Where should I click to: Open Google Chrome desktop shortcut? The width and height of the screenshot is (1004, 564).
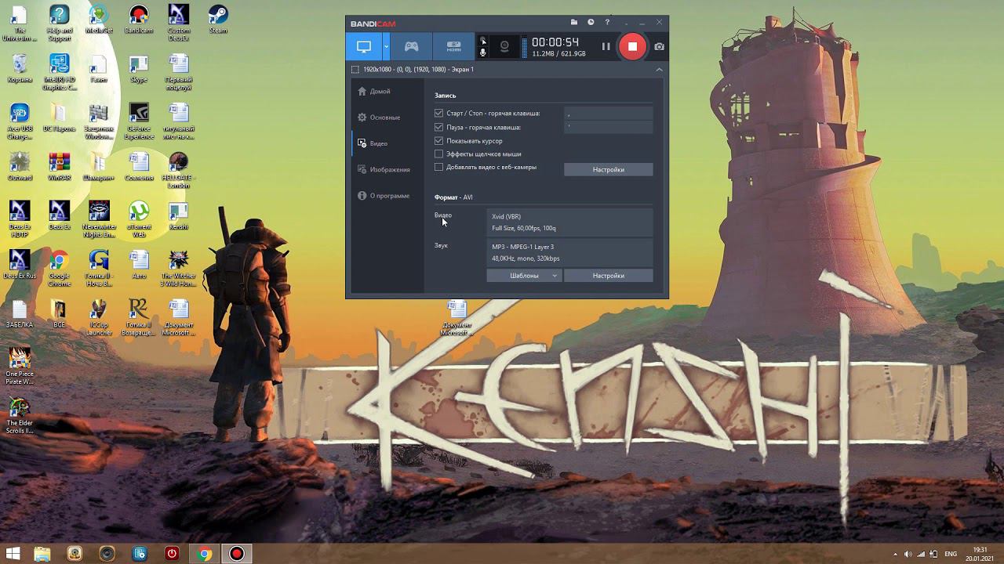point(59,269)
